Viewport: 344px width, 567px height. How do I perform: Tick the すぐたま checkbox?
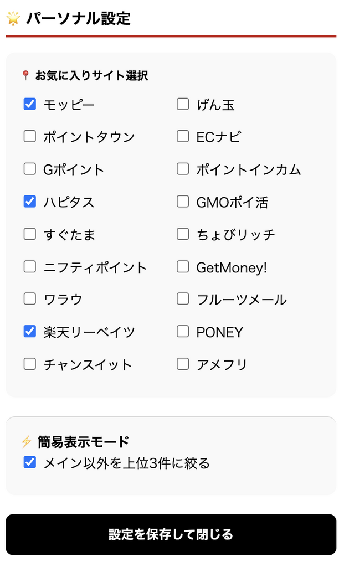click(30, 234)
